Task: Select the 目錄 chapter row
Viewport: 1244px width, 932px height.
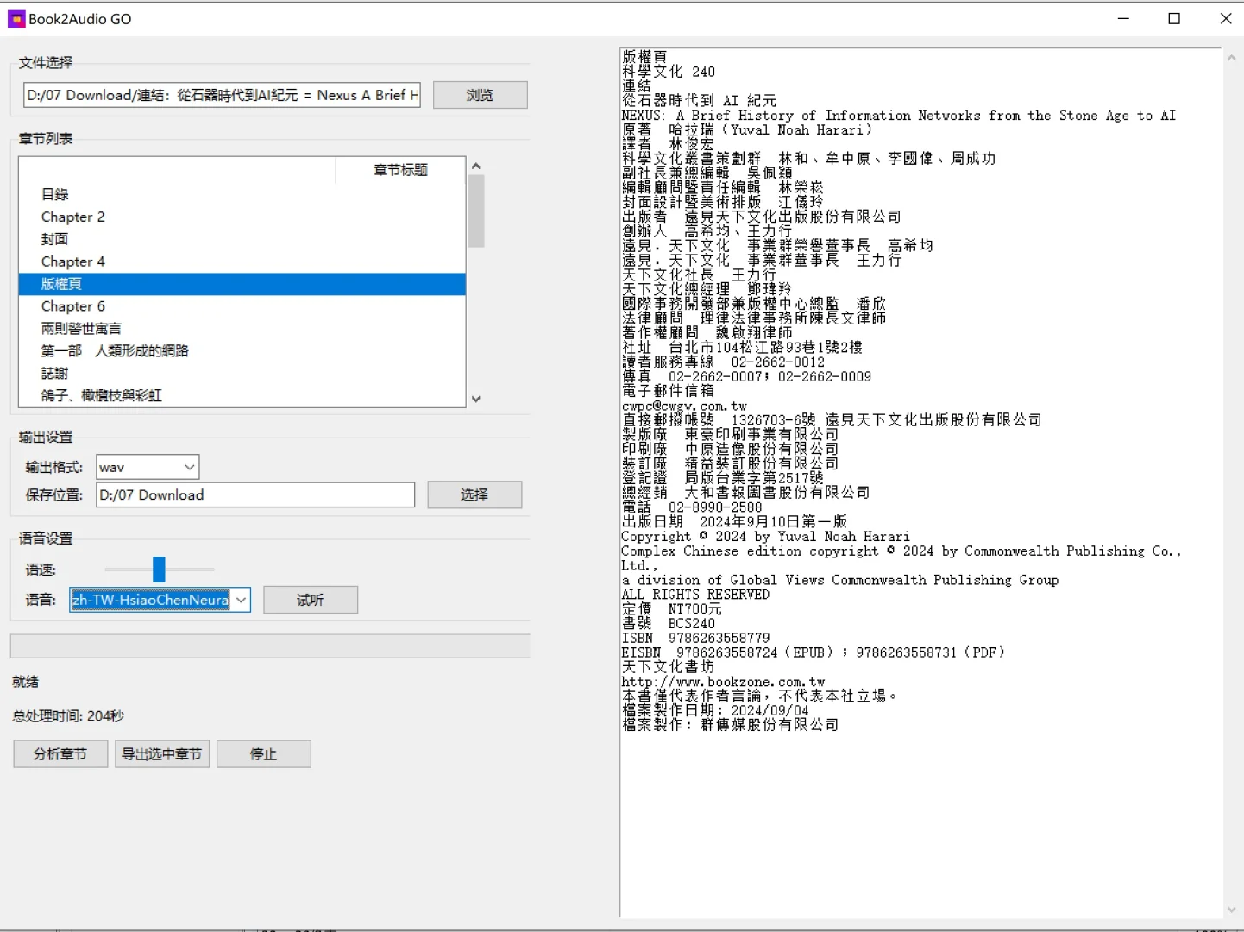Action: click(242, 194)
